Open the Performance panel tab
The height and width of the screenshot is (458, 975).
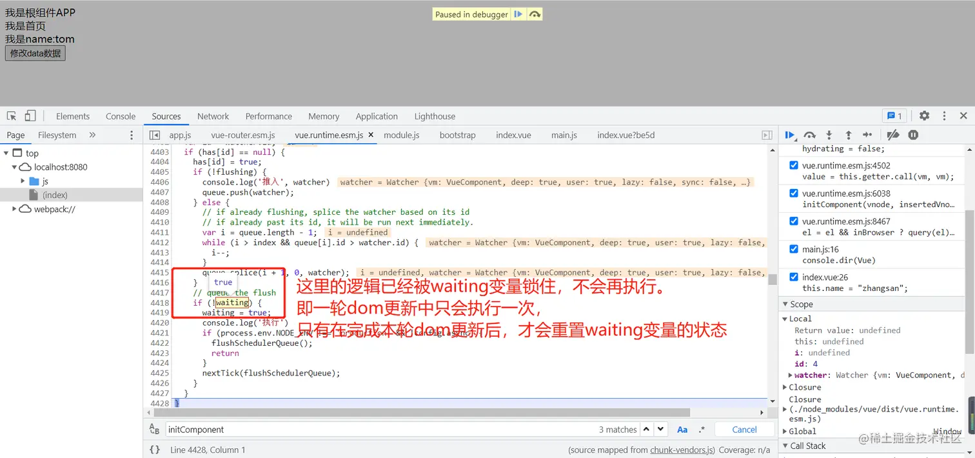tap(268, 116)
